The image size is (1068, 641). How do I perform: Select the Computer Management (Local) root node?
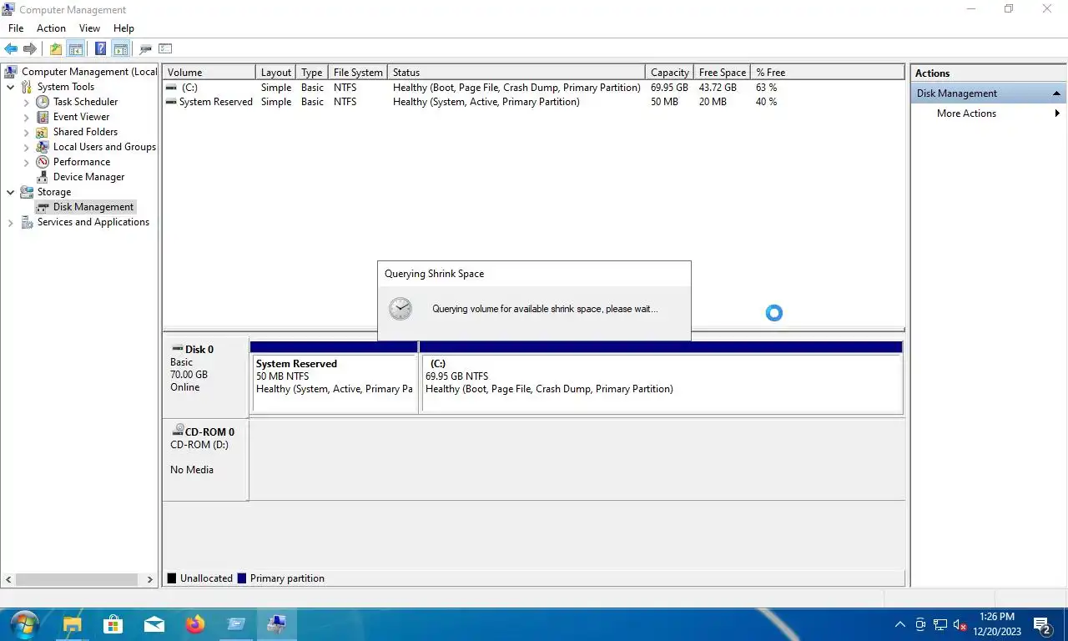81,72
